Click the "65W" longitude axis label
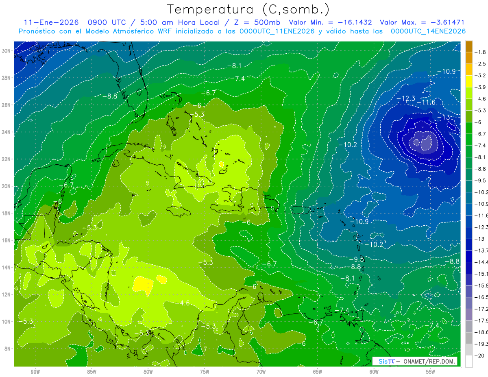 click(x=318, y=372)
